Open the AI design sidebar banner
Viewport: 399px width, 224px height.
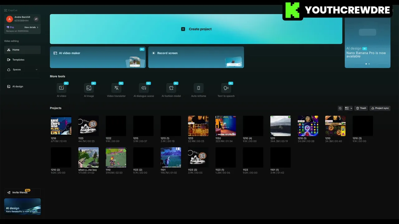pos(22,207)
